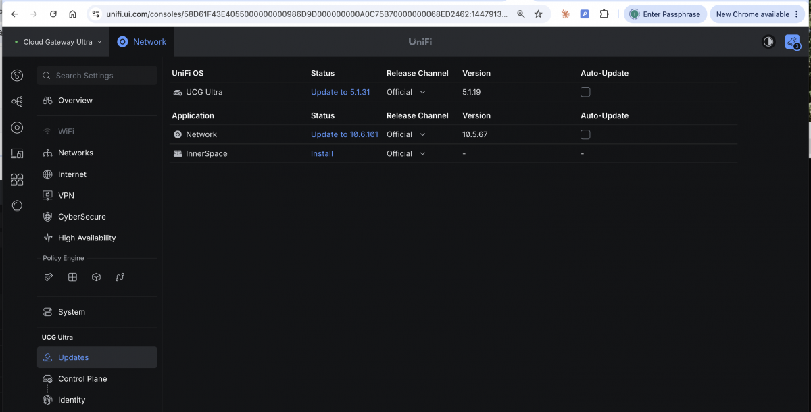Click the browser address bar URL
This screenshot has width=811, height=412.
tap(306, 14)
